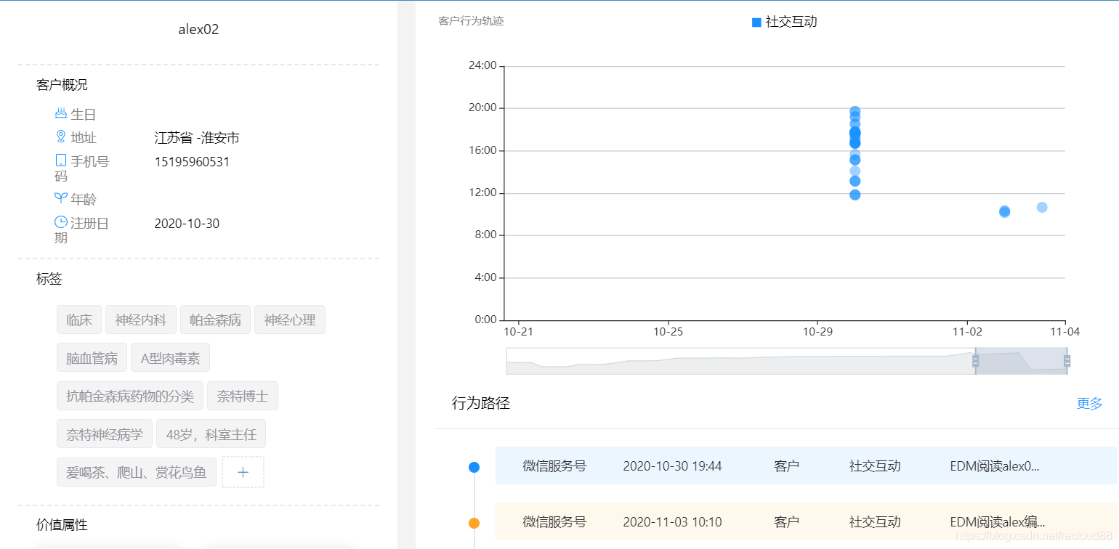Click the 行为路径 heading
Image resolution: width=1119 pixels, height=549 pixels.
point(481,403)
